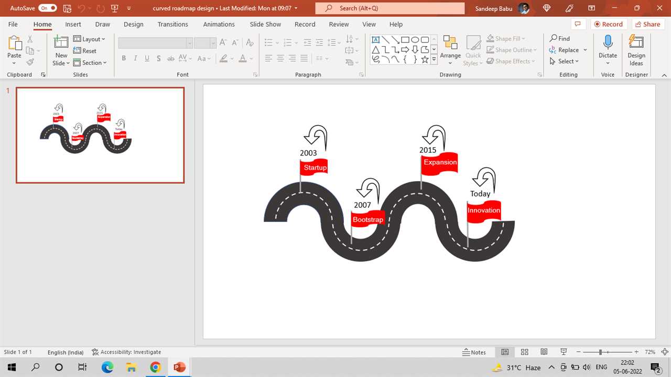Screen dimensions: 671x377
Task: Start Slide Show from status bar
Action: click(x=564, y=352)
